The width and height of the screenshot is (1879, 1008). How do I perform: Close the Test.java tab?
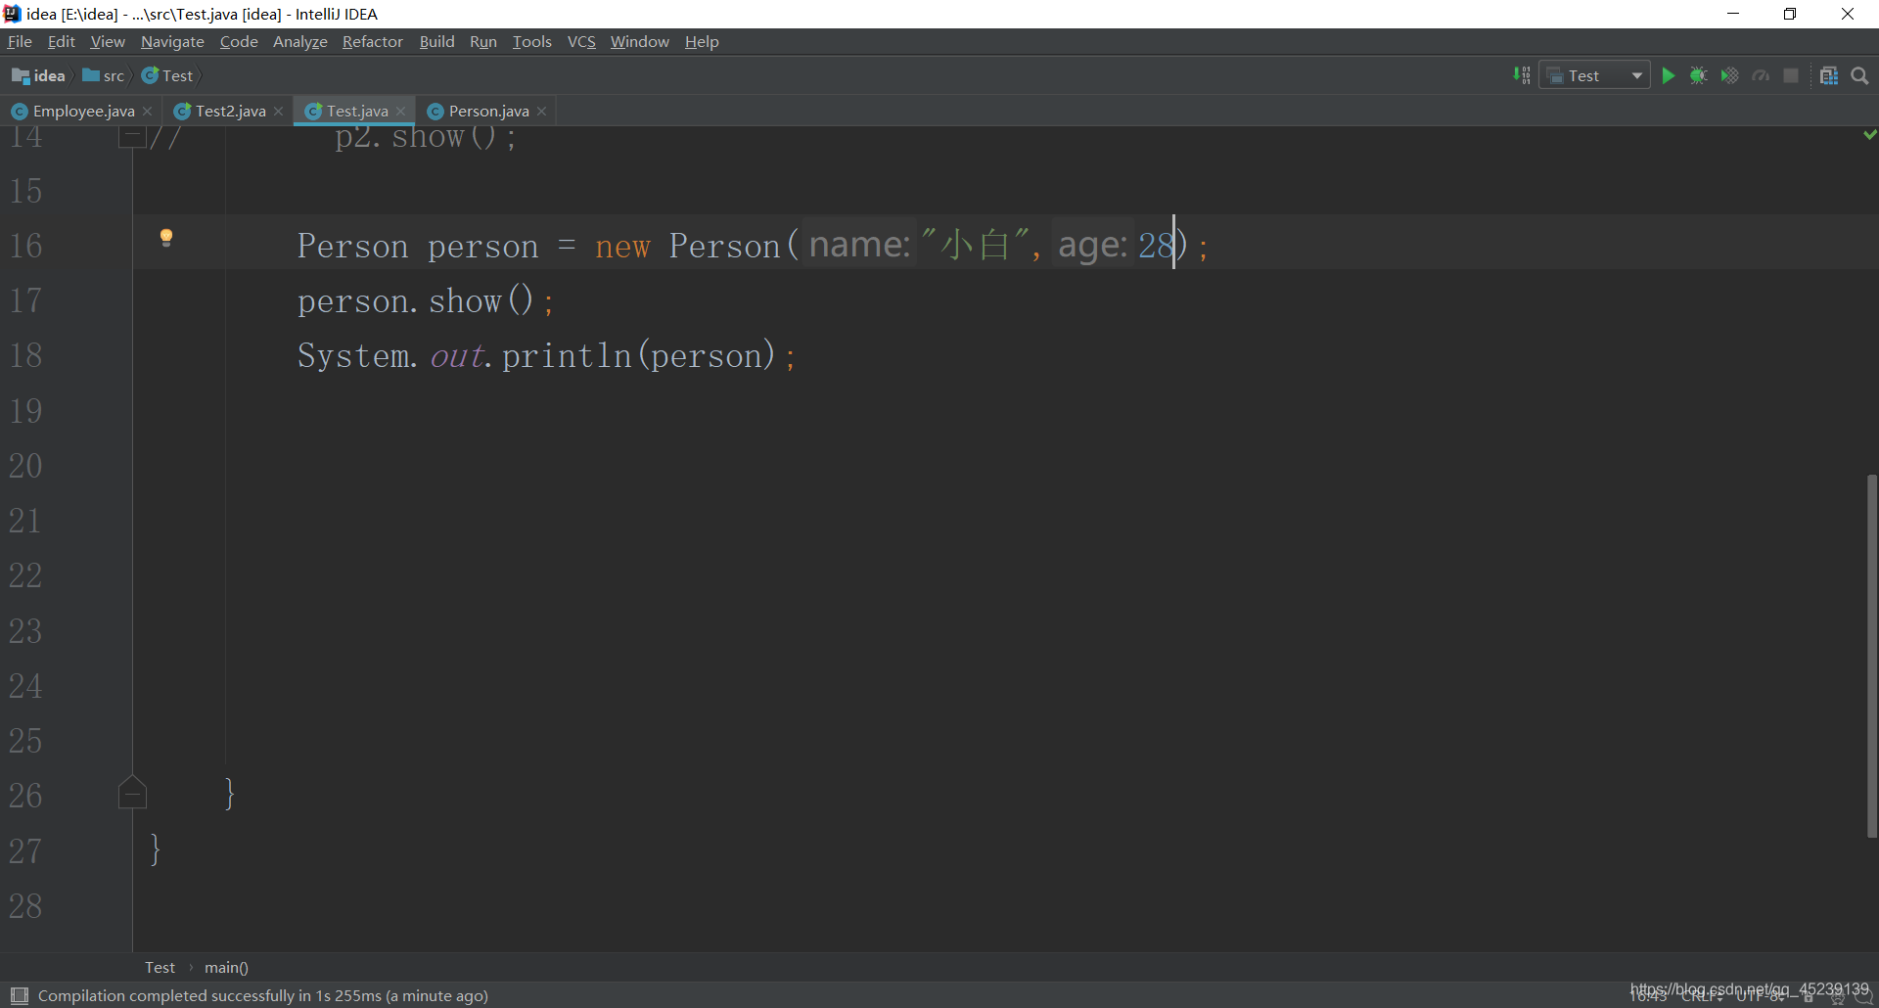click(400, 111)
